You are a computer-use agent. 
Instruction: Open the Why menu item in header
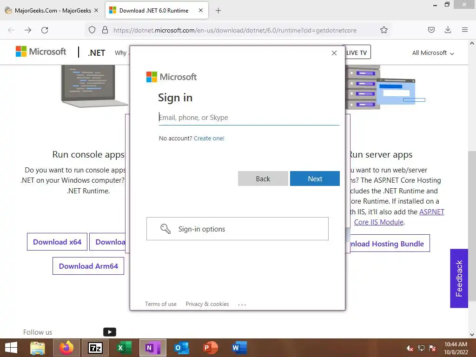click(x=120, y=53)
